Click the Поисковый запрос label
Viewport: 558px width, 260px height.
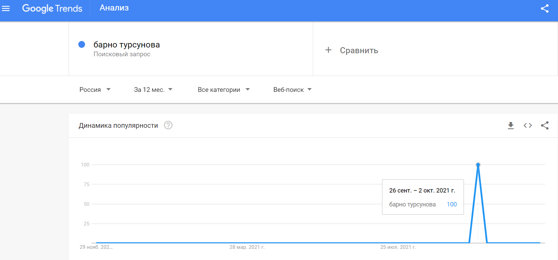pyautogui.click(x=122, y=54)
